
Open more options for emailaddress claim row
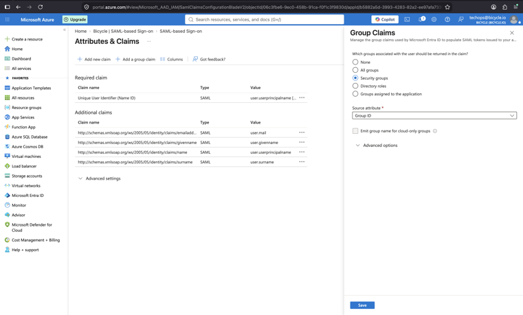(302, 132)
